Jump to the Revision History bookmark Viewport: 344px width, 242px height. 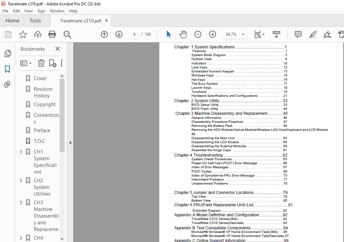coord(43,92)
